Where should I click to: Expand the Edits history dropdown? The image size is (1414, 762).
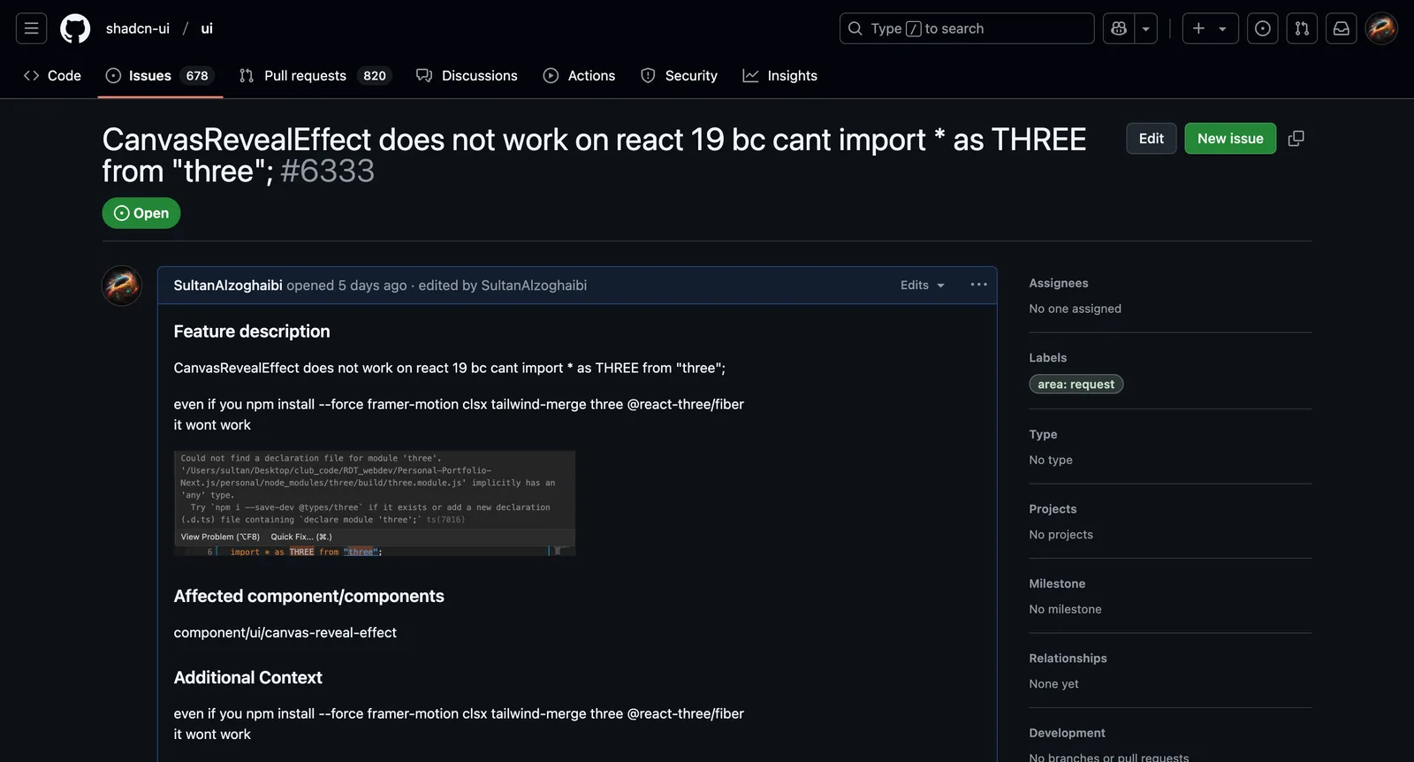point(923,286)
